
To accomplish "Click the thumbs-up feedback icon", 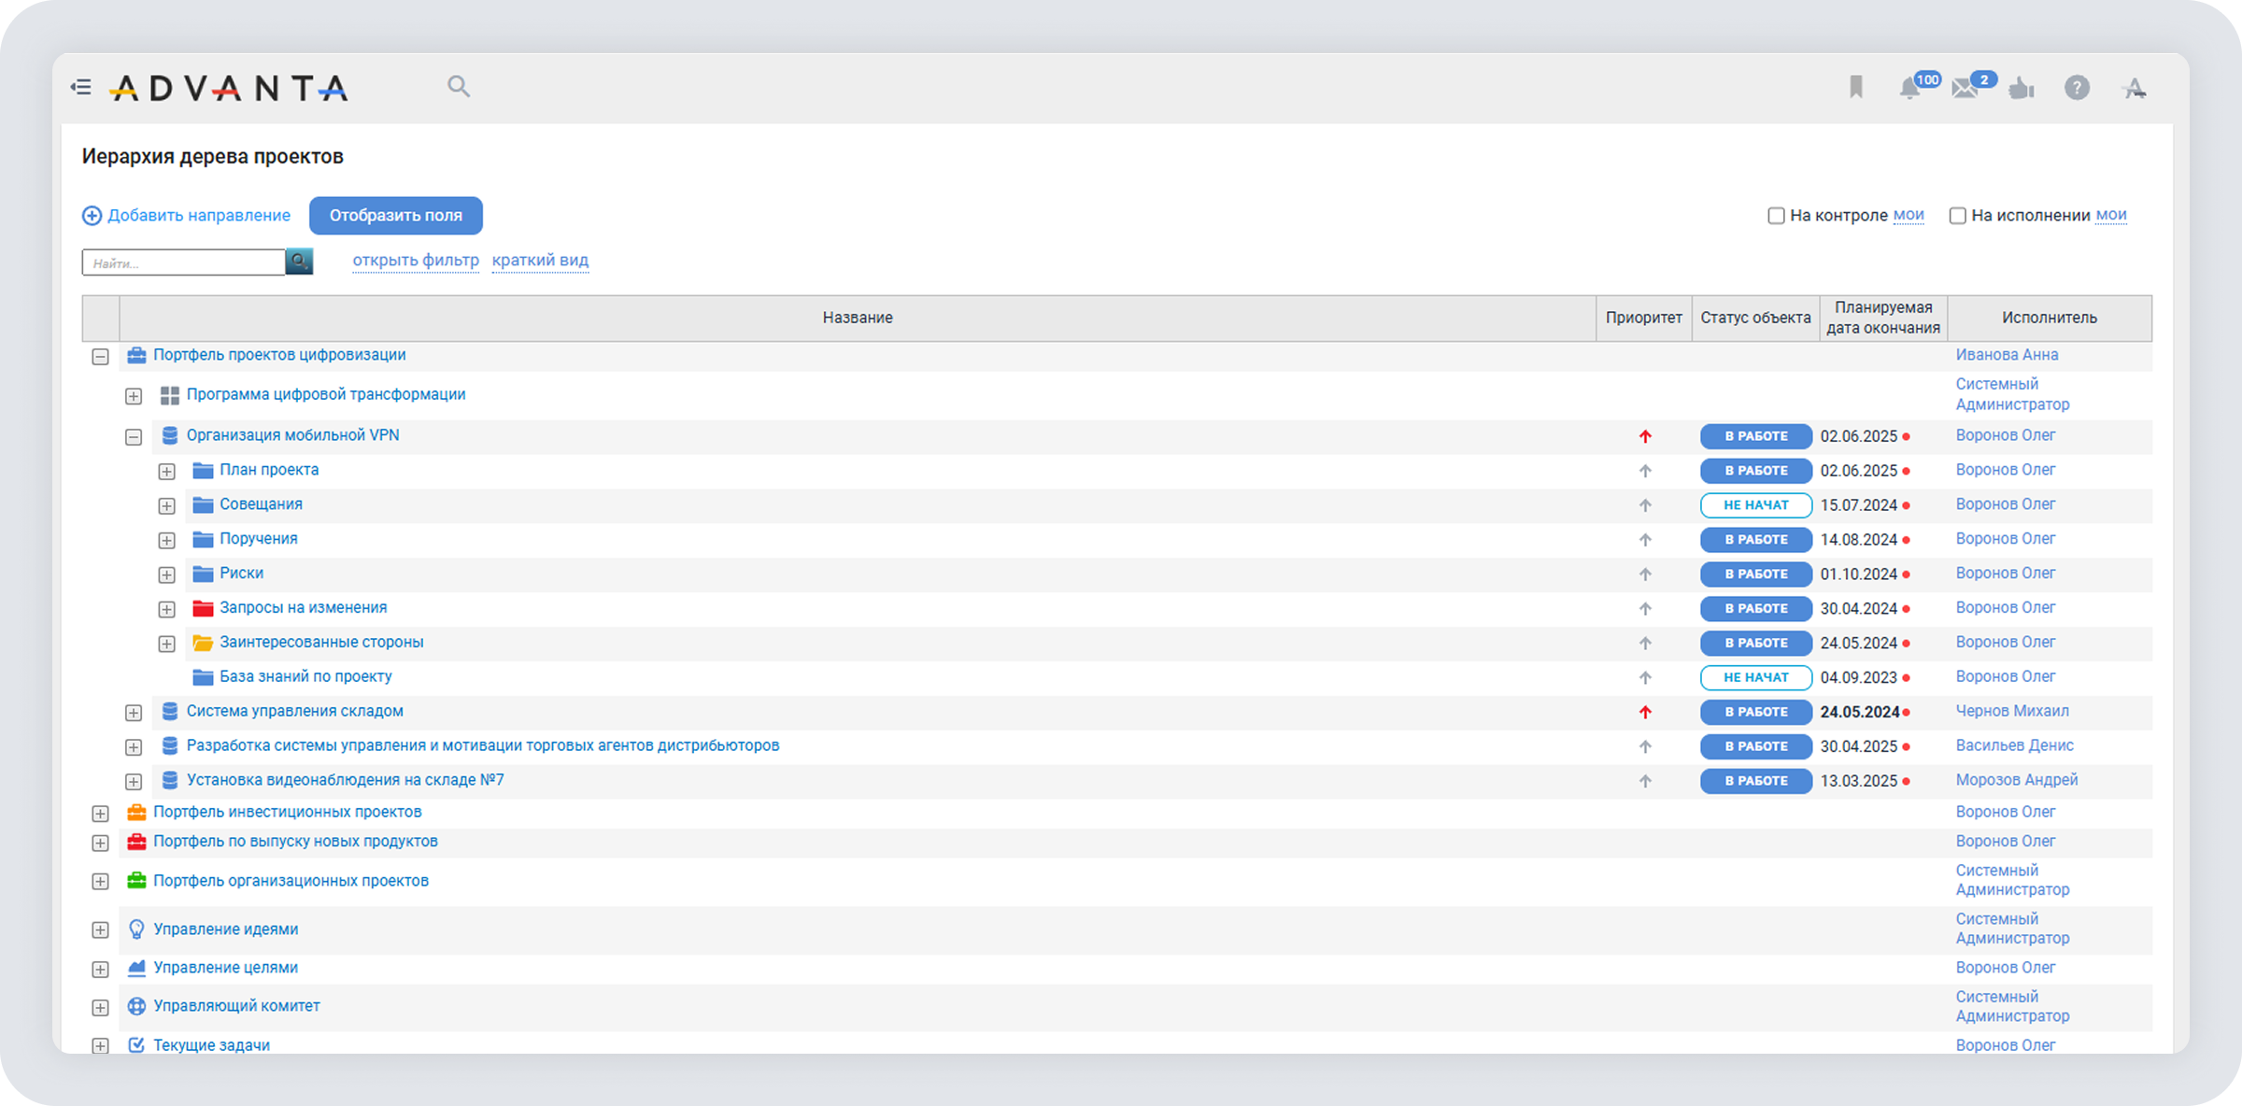I will coord(2021,89).
